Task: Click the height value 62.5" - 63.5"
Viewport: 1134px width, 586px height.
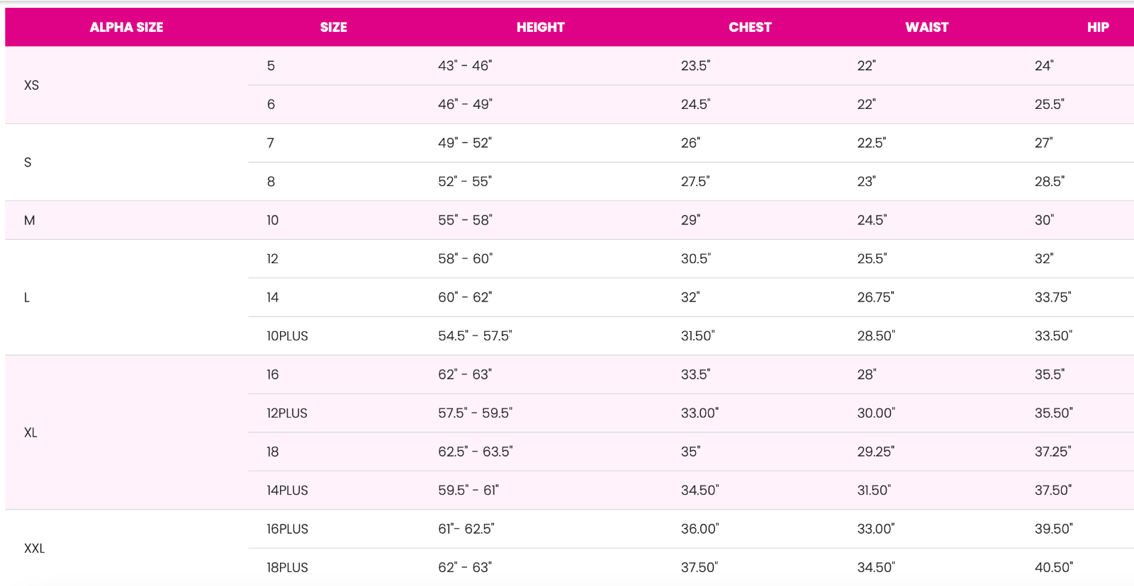Action: (476, 452)
